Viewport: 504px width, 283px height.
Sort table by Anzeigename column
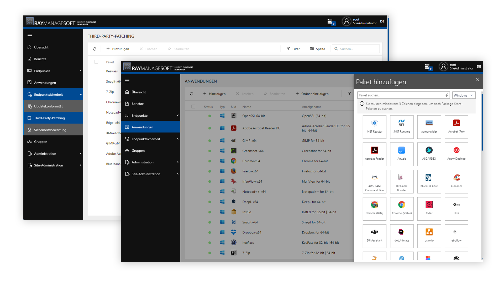pos(312,107)
